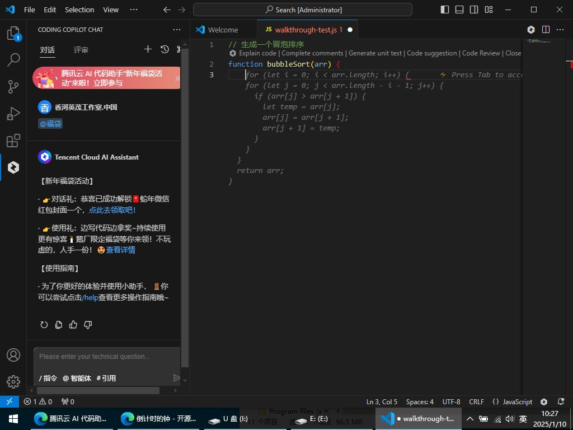This screenshot has height=430, width=573.
Task: Thumbs down the assistant's response
Action: click(x=88, y=325)
